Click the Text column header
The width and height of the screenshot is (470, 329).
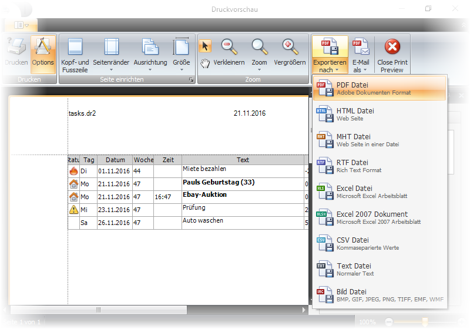click(x=243, y=160)
